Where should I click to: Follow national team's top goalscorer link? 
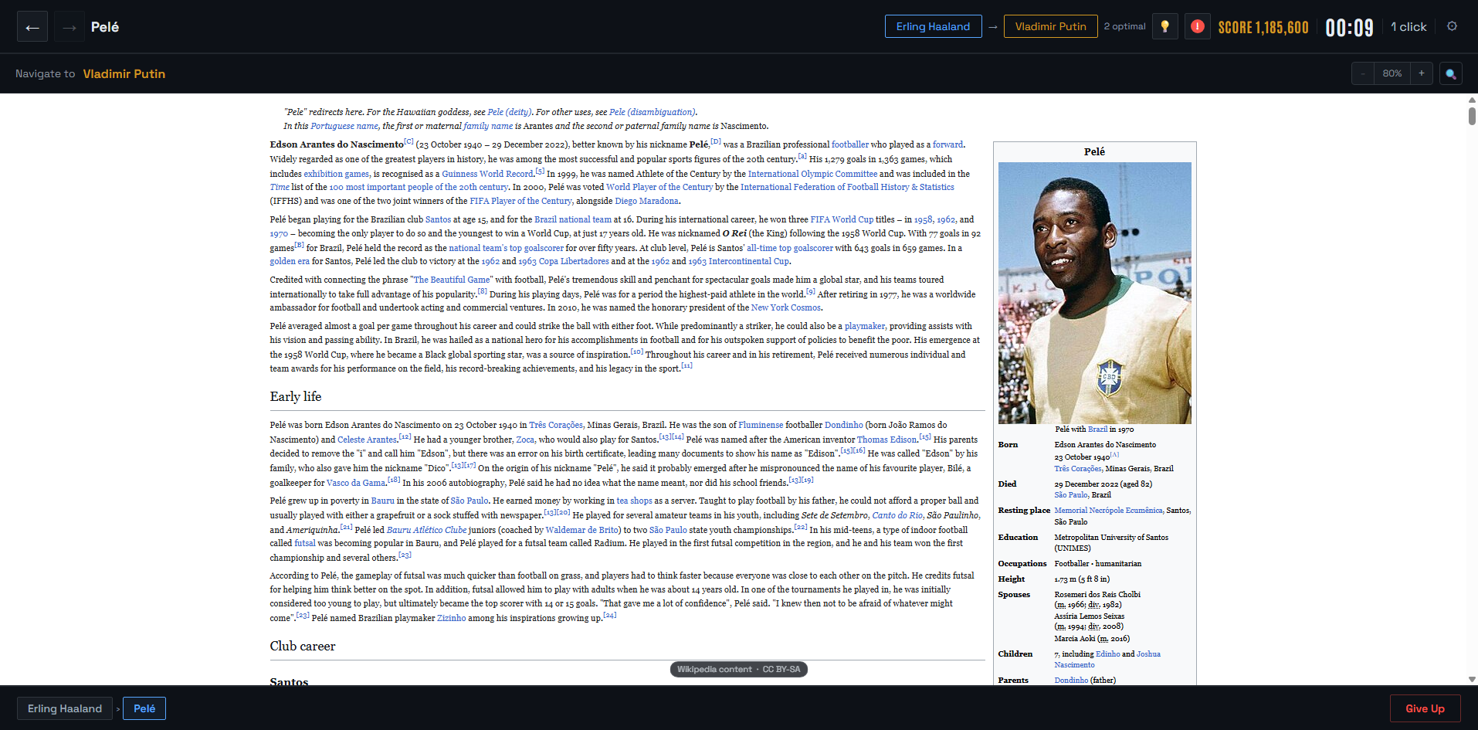tap(506, 248)
